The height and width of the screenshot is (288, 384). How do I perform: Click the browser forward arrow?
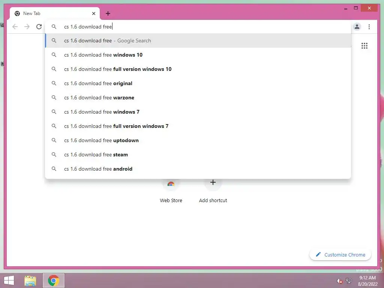coord(27,27)
